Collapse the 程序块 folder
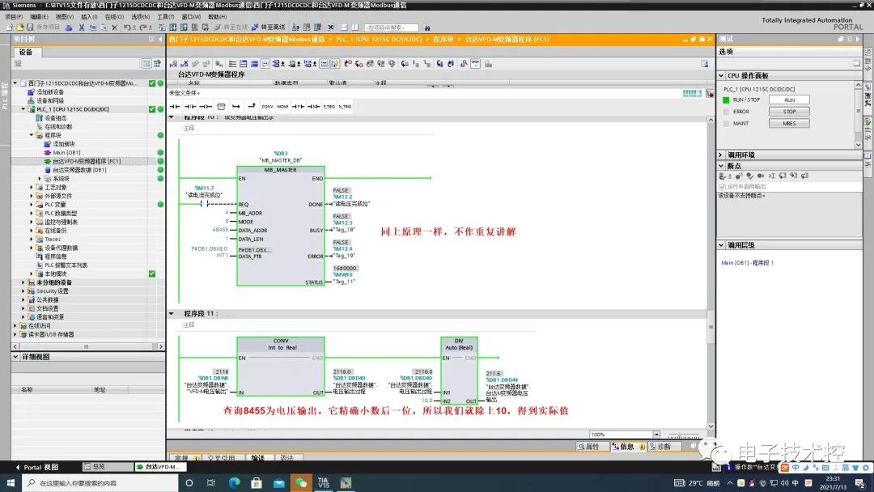Screen dimensions: 874x492 32,135
